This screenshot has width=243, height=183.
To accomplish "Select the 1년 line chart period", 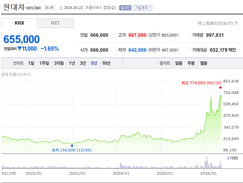I will (72, 63).
